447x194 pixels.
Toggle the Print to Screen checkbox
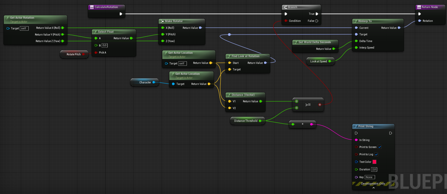380,147
